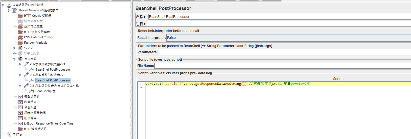Click the 工作台 workbench icon
Viewport: 411px width, 139px height.
(x=9, y=134)
